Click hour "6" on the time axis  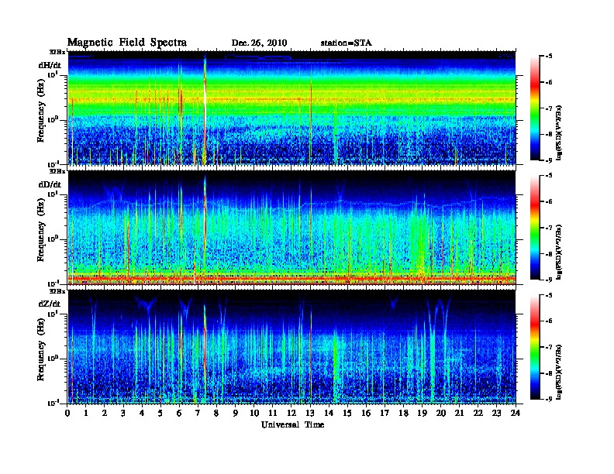click(x=179, y=413)
